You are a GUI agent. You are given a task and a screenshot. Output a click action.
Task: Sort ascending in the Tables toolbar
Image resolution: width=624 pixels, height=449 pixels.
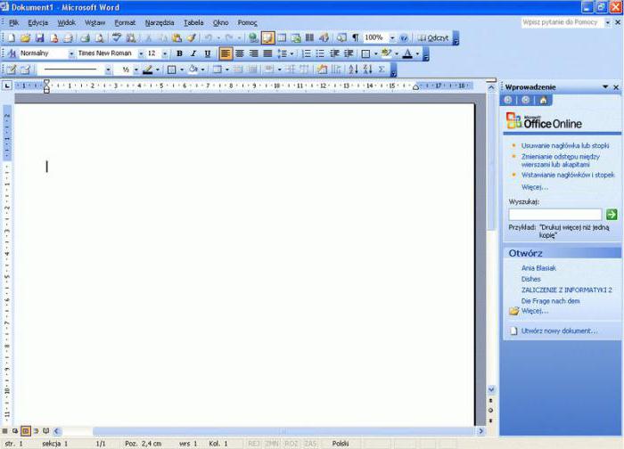(x=353, y=69)
